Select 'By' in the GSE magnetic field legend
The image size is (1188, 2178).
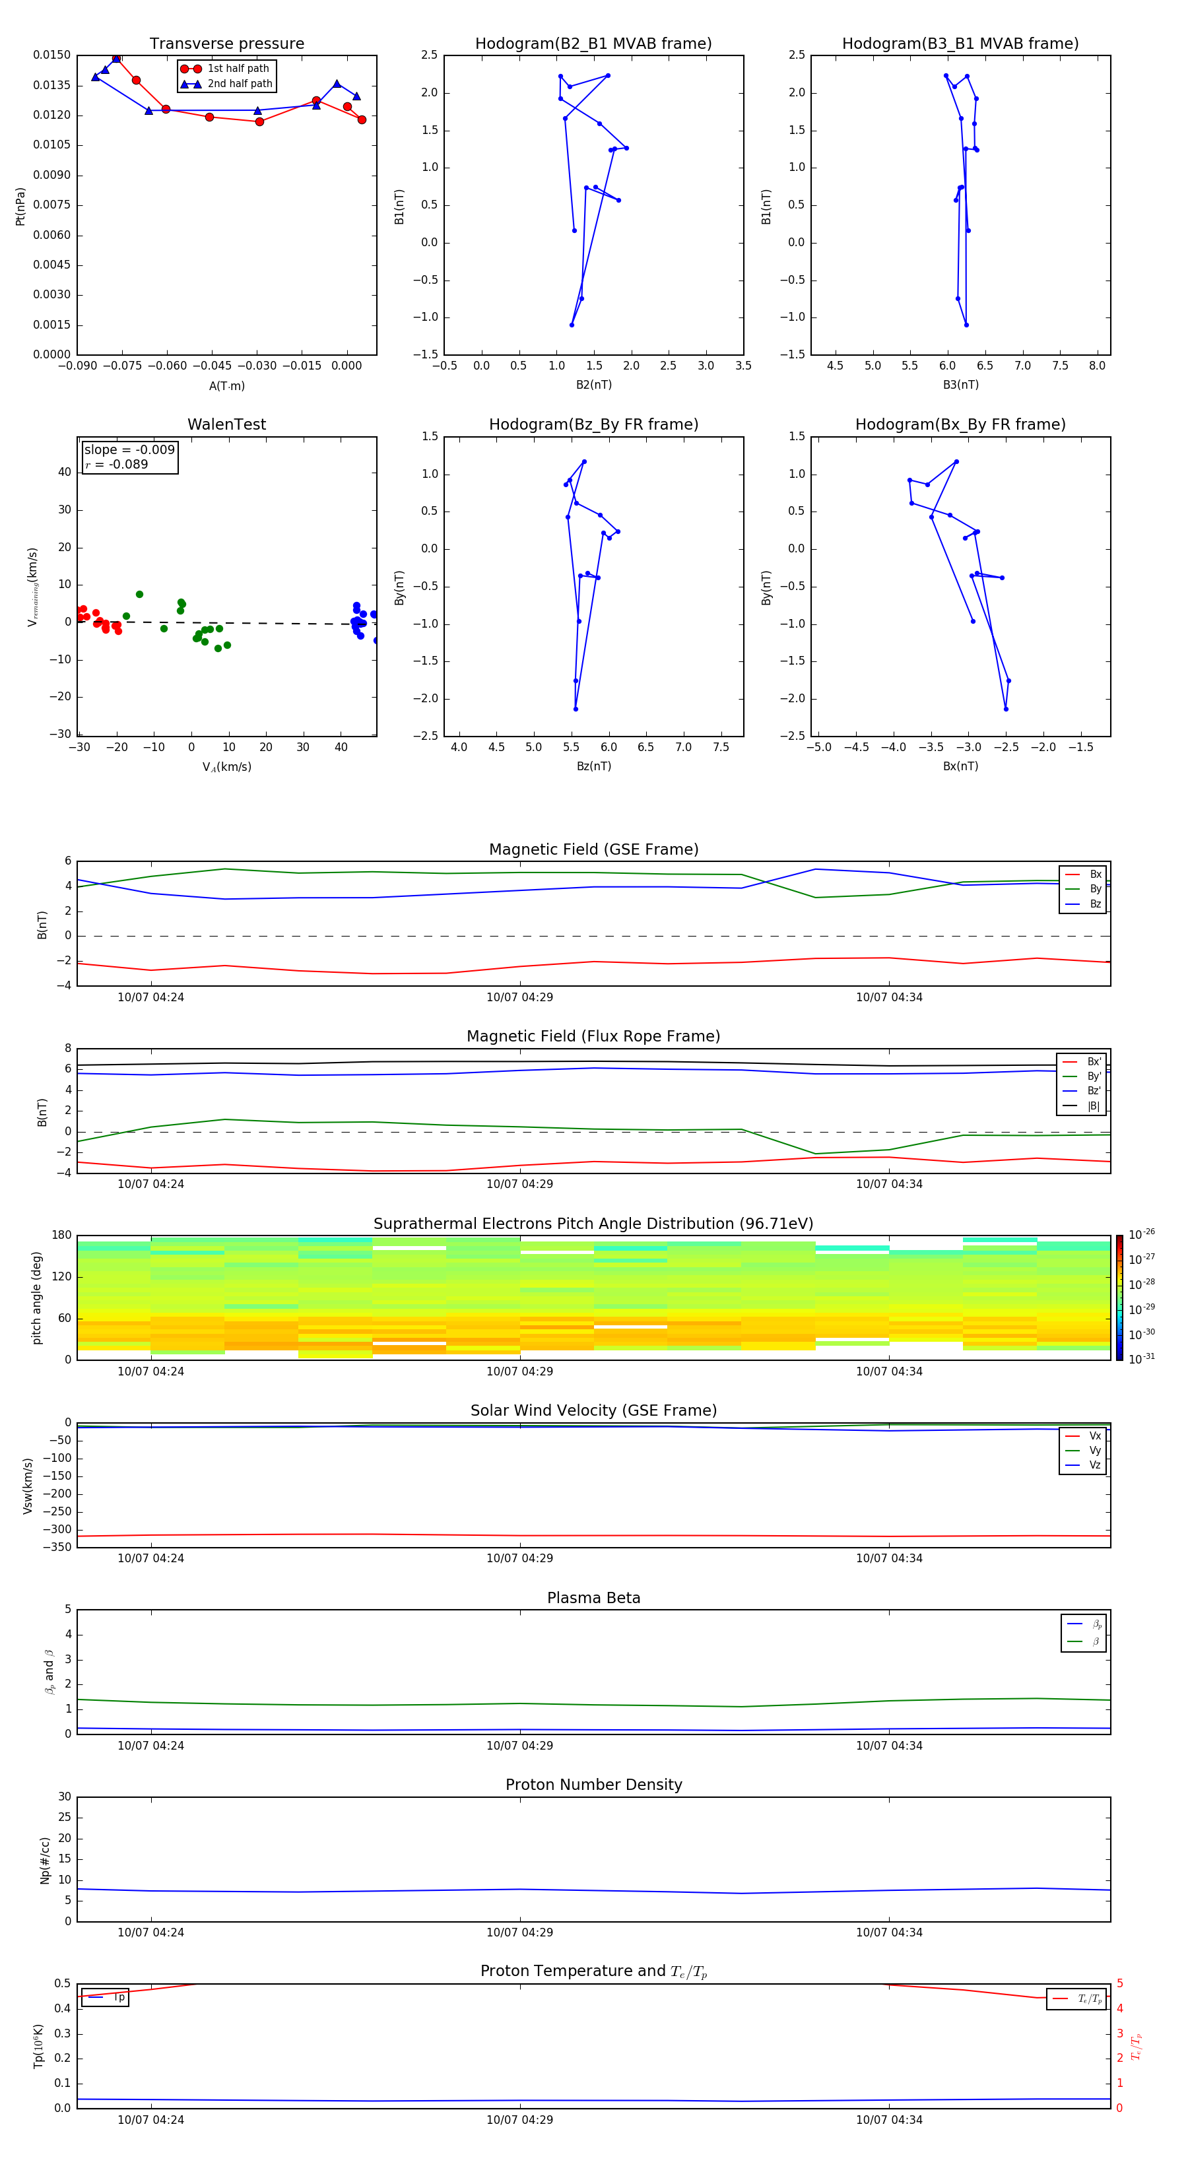[1085, 888]
